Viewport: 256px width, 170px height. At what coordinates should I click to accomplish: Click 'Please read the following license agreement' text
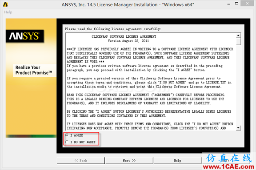(x=113, y=29)
